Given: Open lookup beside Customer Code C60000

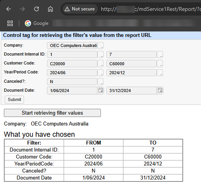Looking at the screenshot, I should pyautogui.click(x=160, y=64).
